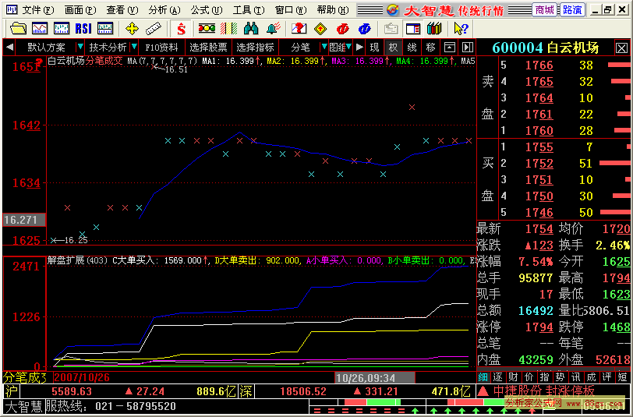Click the red circular phi icon
This screenshot has width=633, height=417.
point(342,29)
